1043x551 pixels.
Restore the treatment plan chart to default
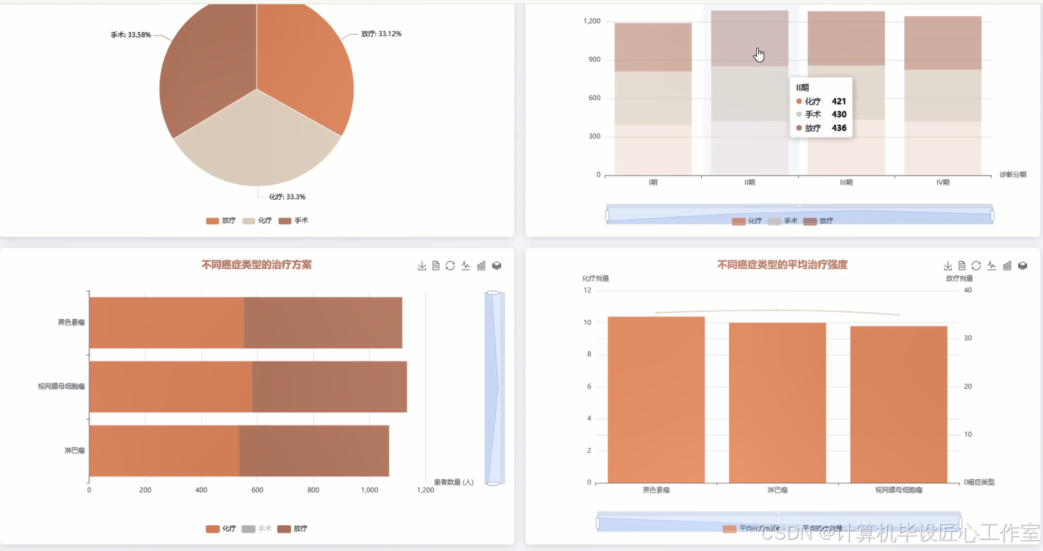450,266
